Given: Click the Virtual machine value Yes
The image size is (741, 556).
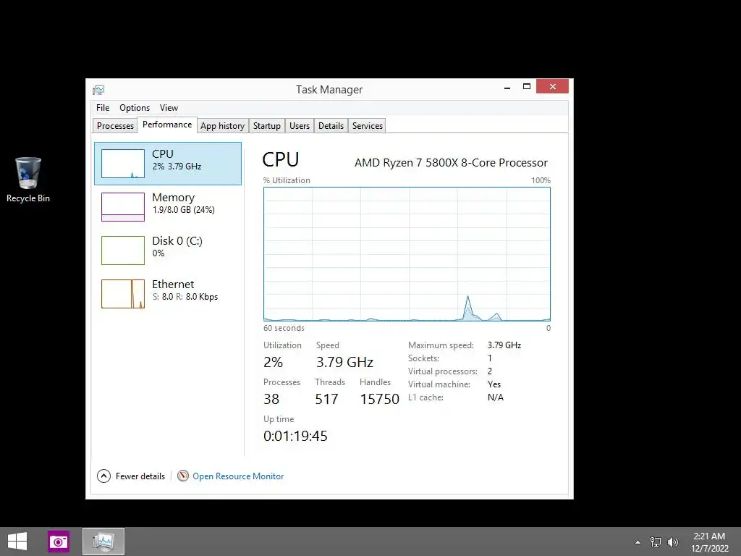Looking at the screenshot, I should [494, 384].
